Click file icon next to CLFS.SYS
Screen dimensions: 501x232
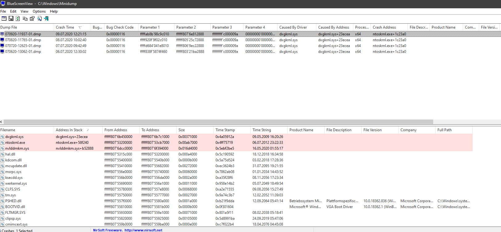[2, 189]
